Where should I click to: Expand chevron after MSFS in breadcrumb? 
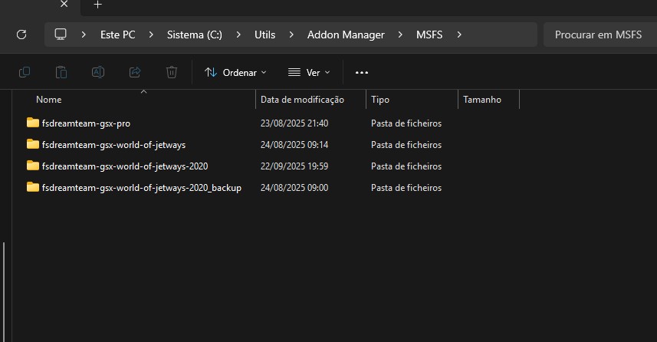click(x=459, y=35)
